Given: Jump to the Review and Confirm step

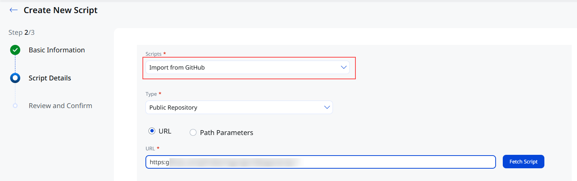Looking at the screenshot, I should pyautogui.click(x=60, y=106).
